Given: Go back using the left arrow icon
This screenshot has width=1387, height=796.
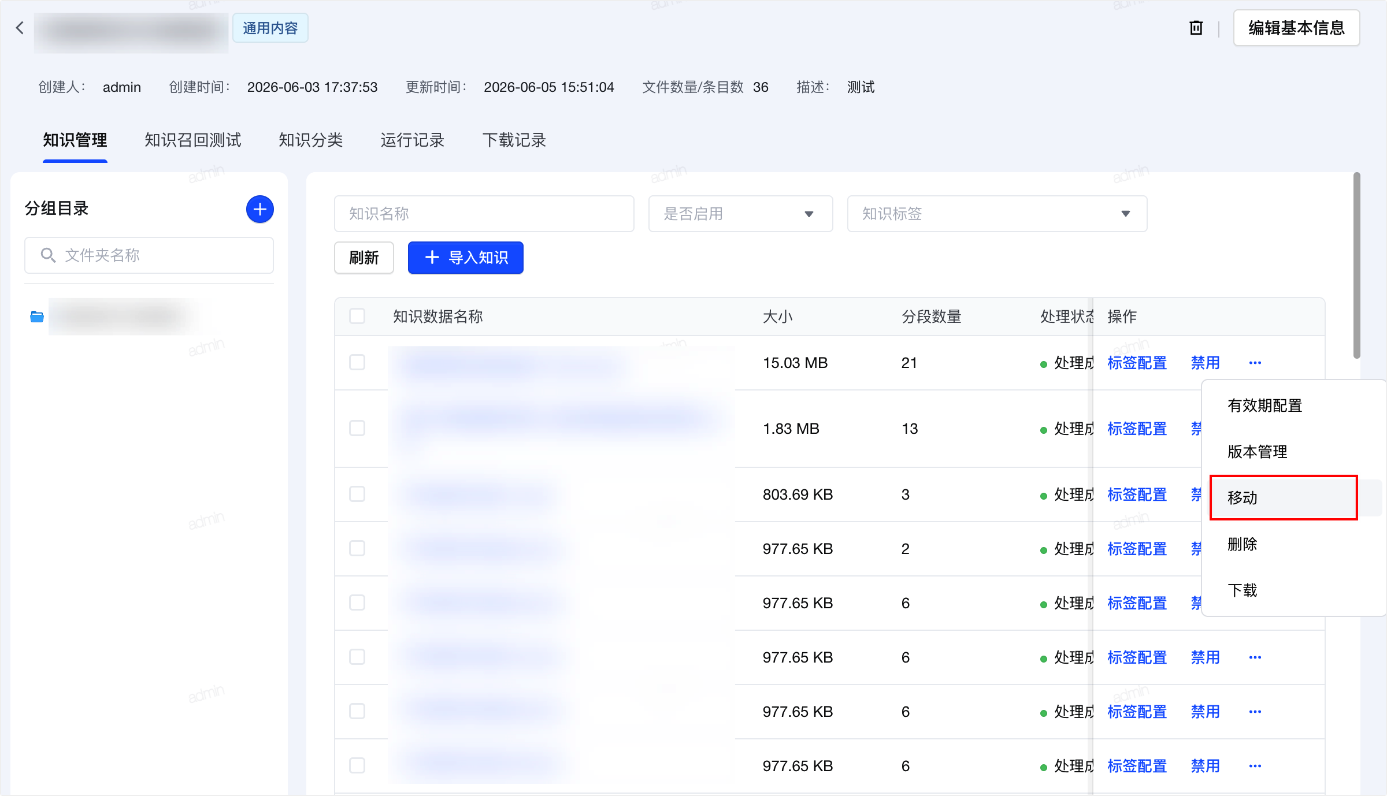Looking at the screenshot, I should click(20, 28).
